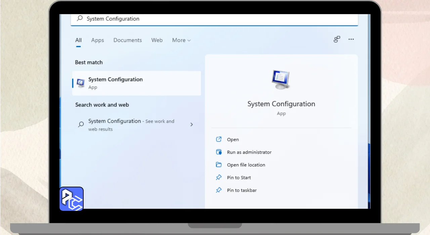Expand web results with the chevron arrow

(191, 125)
